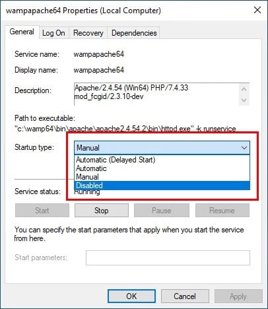This screenshot has width=268, height=309.
Task: Collapse the Startup type combo box arrow
Action: click(244, 148)
